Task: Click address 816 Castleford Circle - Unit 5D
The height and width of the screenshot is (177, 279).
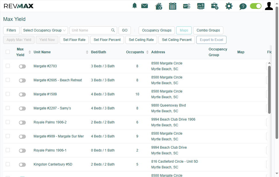Action: pos(175,161)
